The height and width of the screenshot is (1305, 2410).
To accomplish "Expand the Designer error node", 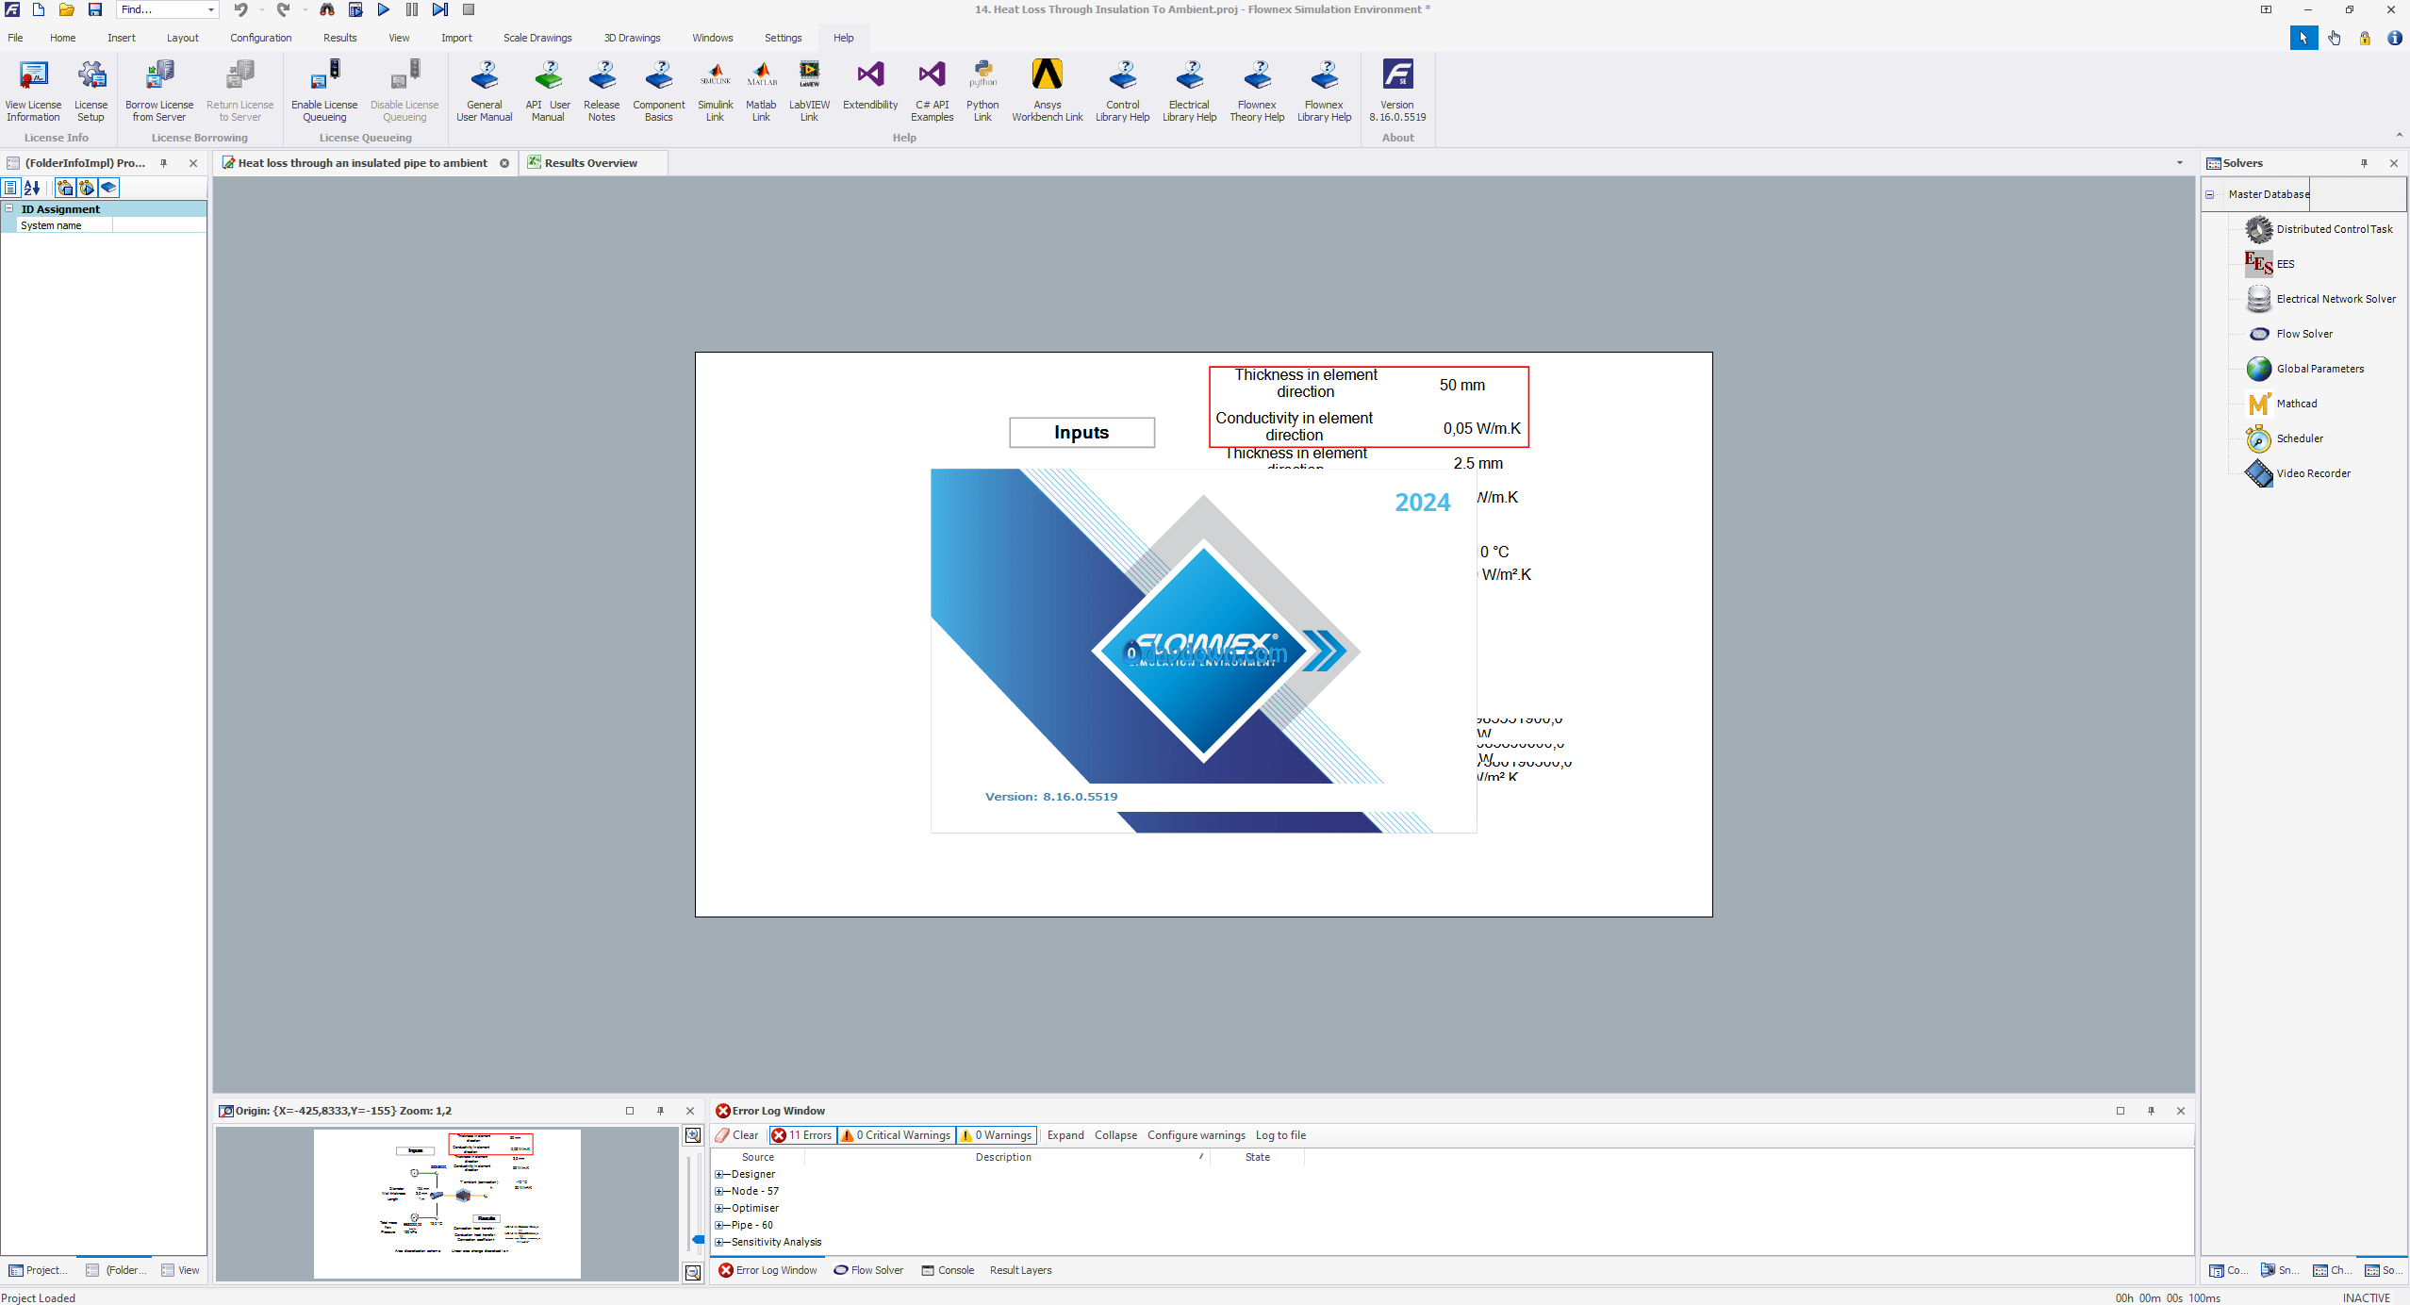I will (x=719, y=1174).
